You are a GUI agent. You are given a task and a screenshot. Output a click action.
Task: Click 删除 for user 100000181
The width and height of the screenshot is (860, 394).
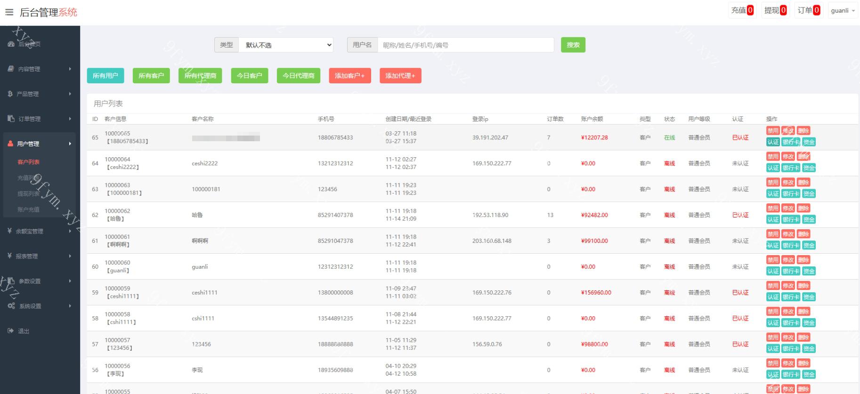click(x=803, y=183)
